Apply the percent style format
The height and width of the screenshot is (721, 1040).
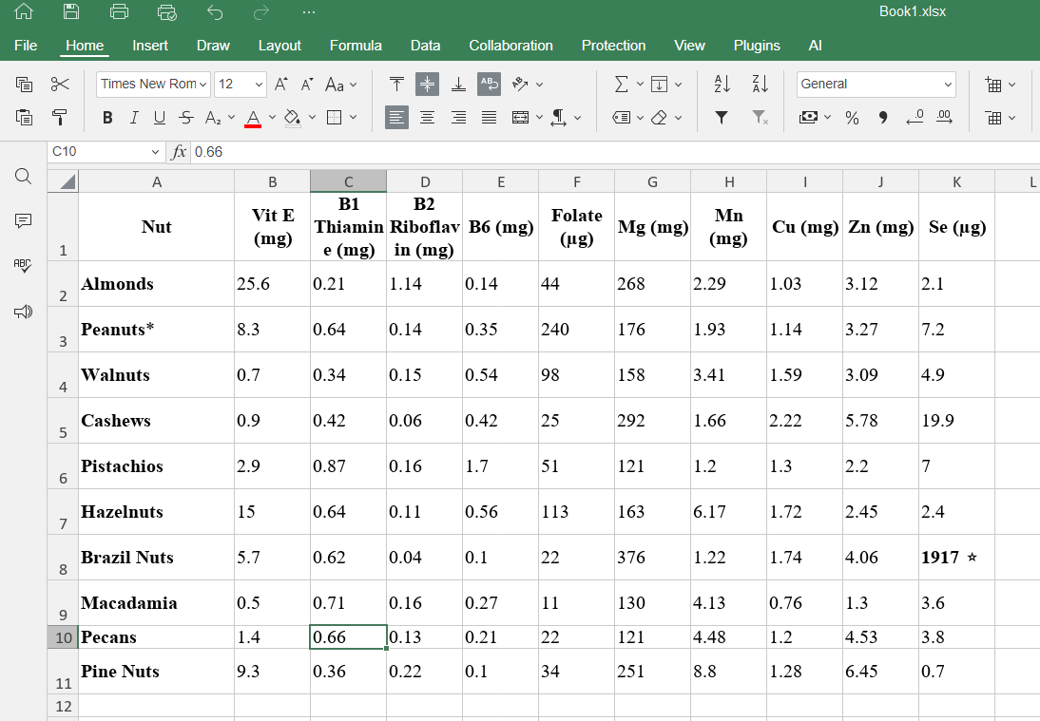tap(852, 118)
